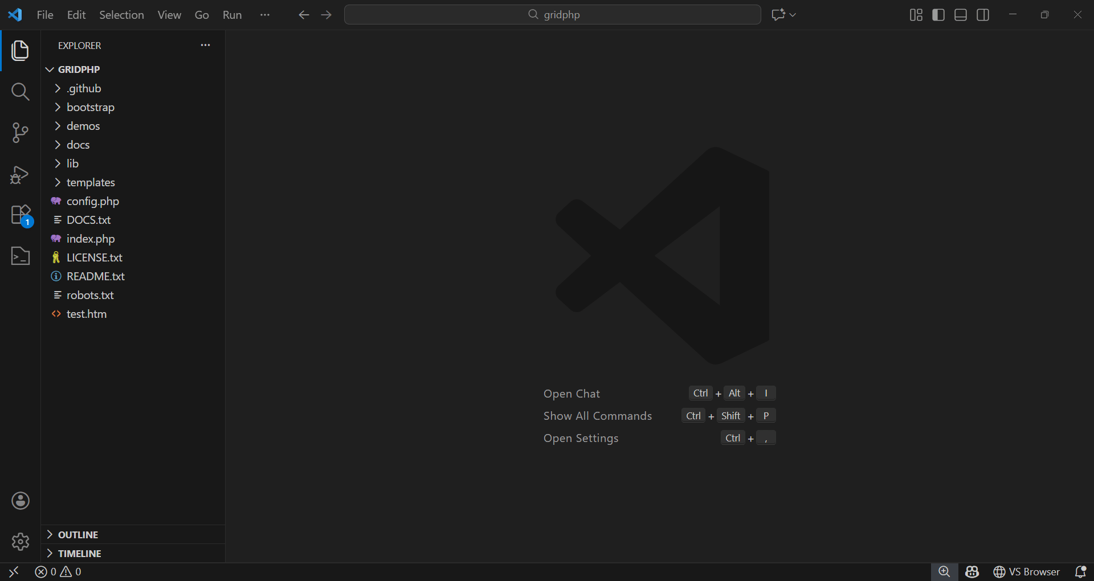This screenshot has width=1094, height=581.
Task: Toggle the bottom panel visibility
Action: coord(961,15)
